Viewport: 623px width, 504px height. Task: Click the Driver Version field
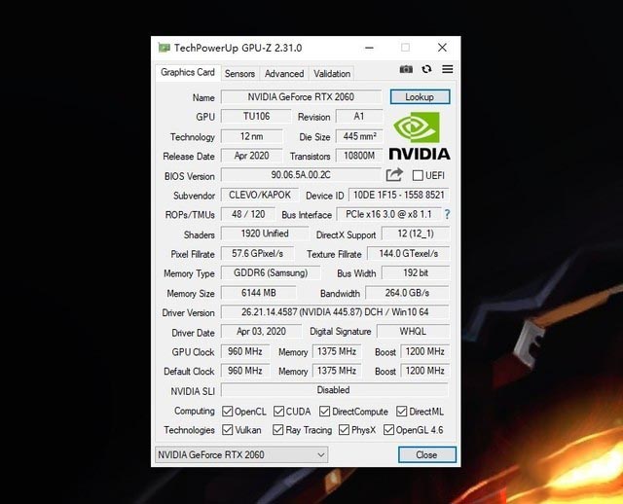(335, 312)
